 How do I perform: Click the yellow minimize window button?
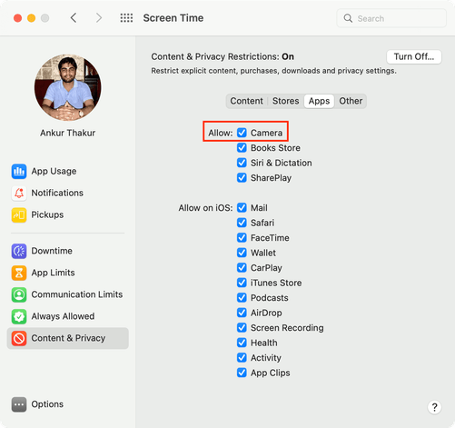[31, 18]
